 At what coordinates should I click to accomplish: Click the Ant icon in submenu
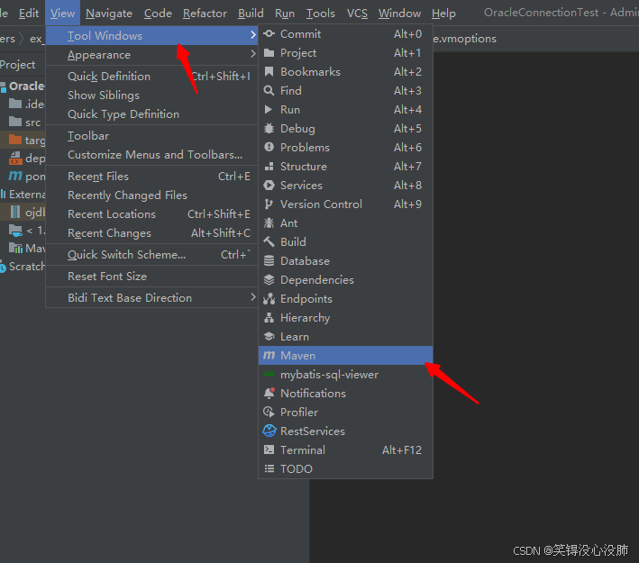[269, 222]
